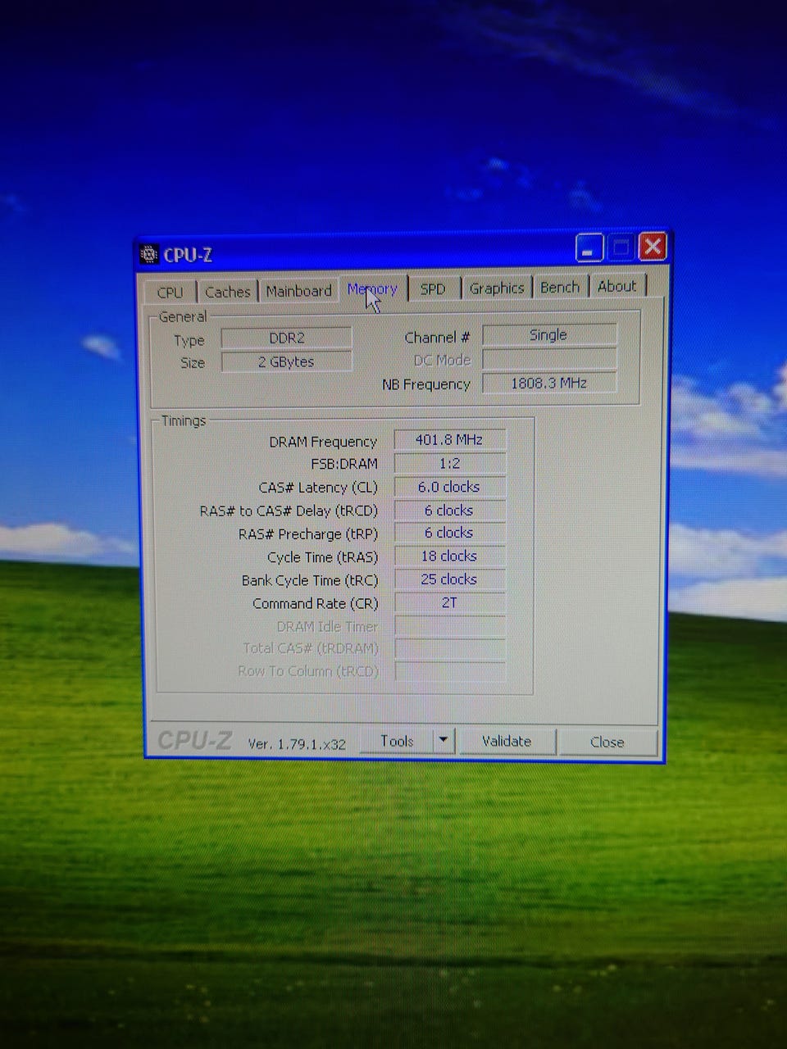Switch to the About tab

click(x=617, y=286)
